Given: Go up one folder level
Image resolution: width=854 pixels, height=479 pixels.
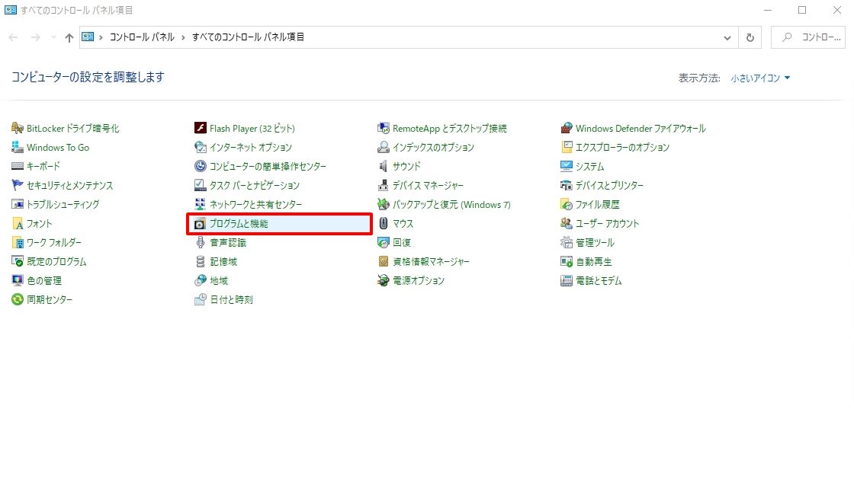Looking at the screenshot, I should 69,37.
